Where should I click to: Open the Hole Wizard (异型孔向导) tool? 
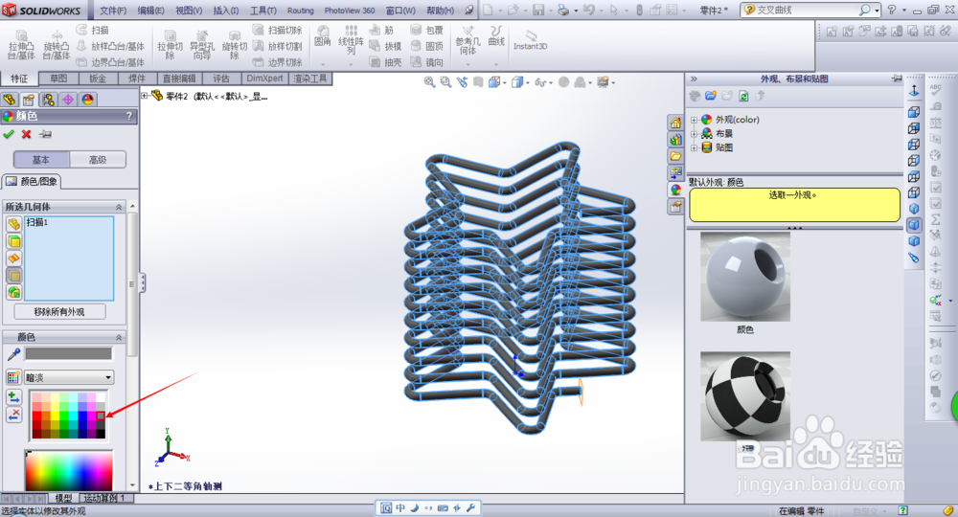[x=201, y=45]
